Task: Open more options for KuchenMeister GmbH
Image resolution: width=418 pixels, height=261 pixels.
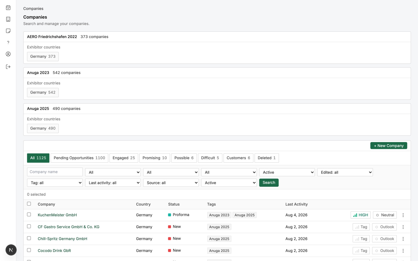Action: (x=403, y=215)
